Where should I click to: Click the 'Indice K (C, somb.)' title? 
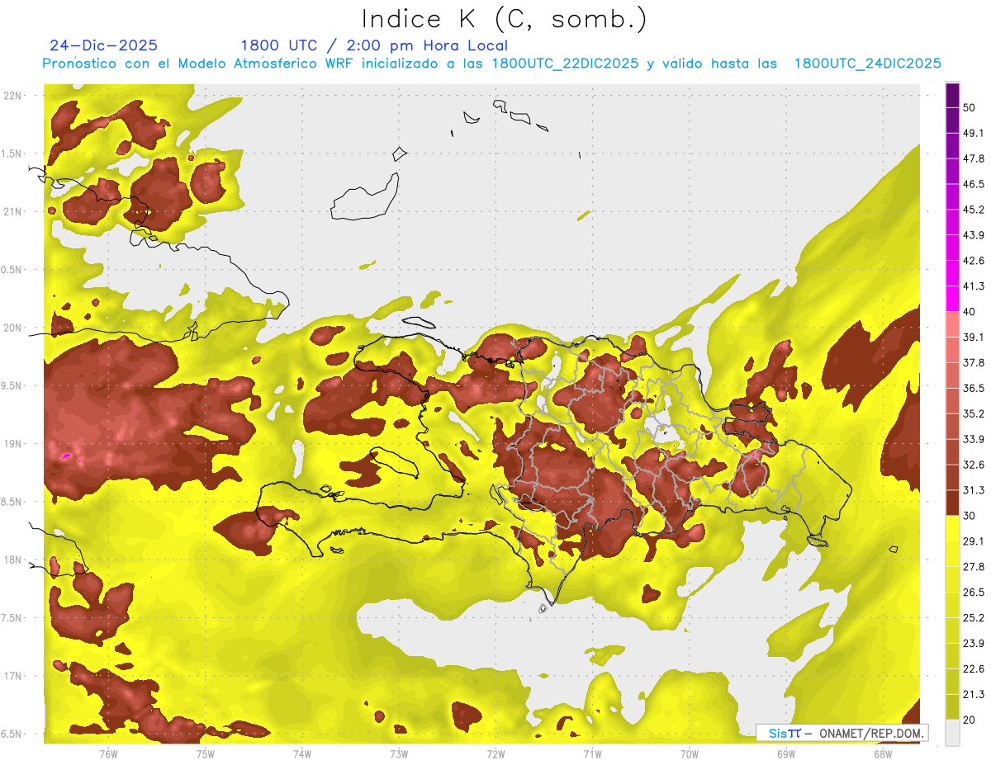click(504, 18)
